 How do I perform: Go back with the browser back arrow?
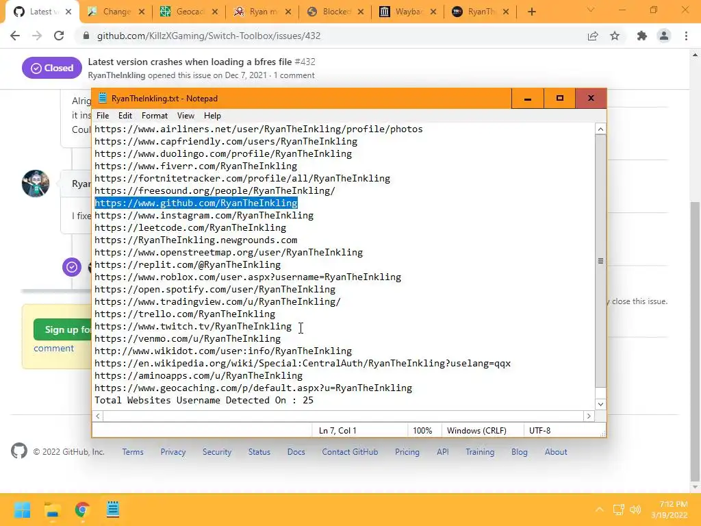(15, 36)
